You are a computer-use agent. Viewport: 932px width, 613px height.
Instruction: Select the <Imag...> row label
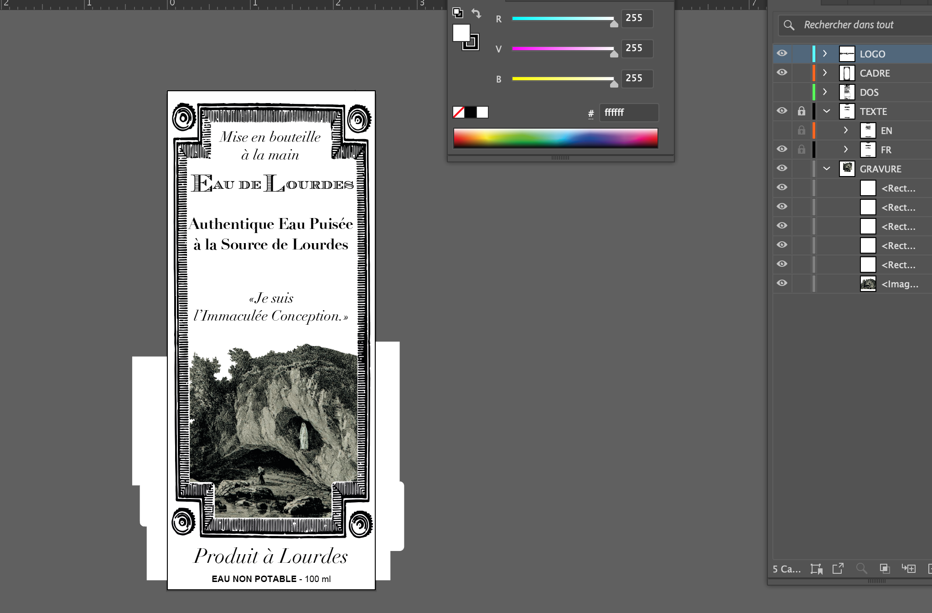click(900, 284)
